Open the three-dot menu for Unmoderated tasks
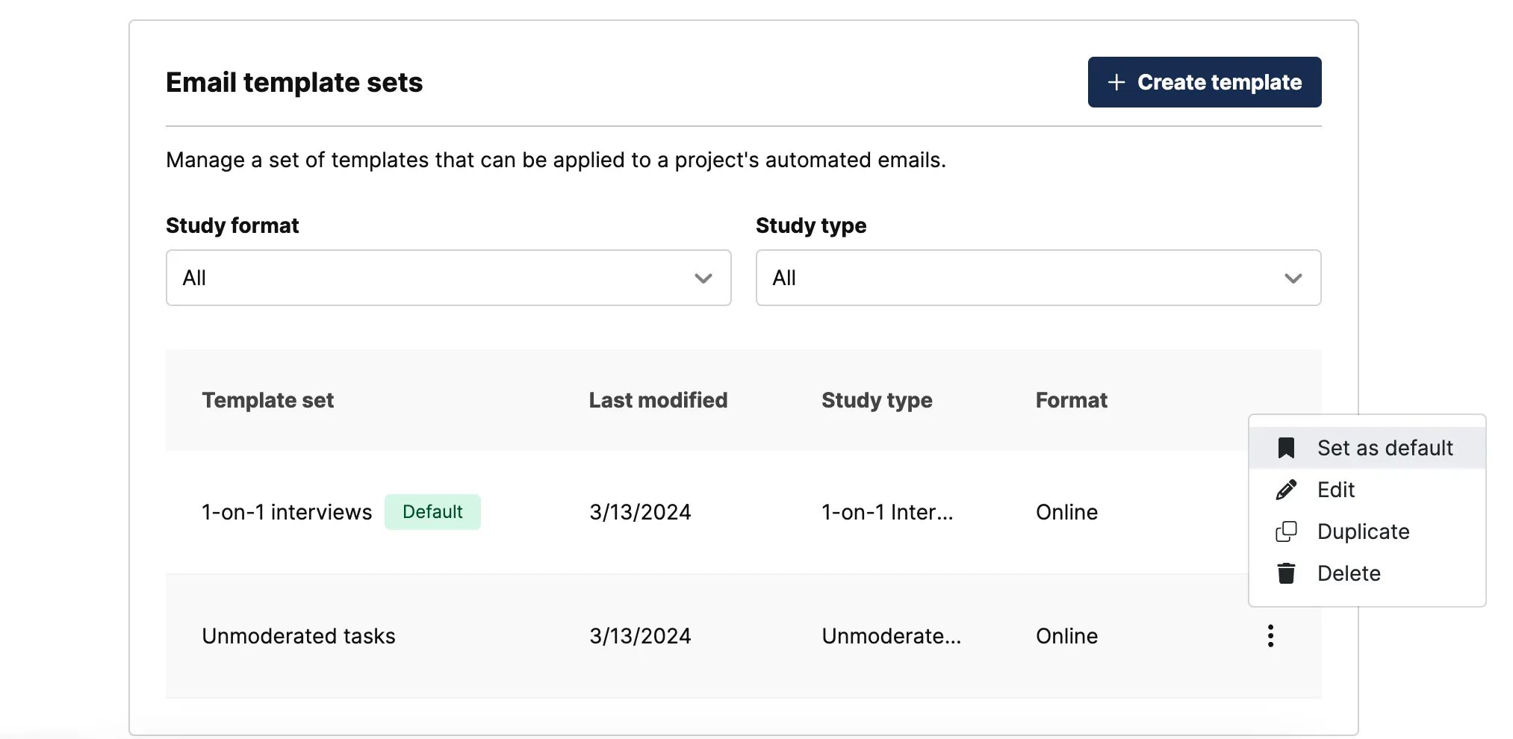The image size is (1513, 739). (1270, 636)
